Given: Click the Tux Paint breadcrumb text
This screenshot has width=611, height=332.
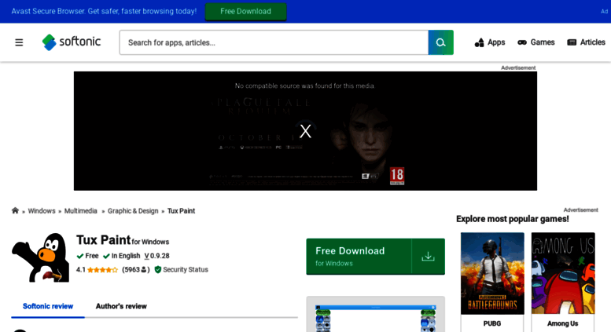Looking at the screenshot, I should point(181,210).
